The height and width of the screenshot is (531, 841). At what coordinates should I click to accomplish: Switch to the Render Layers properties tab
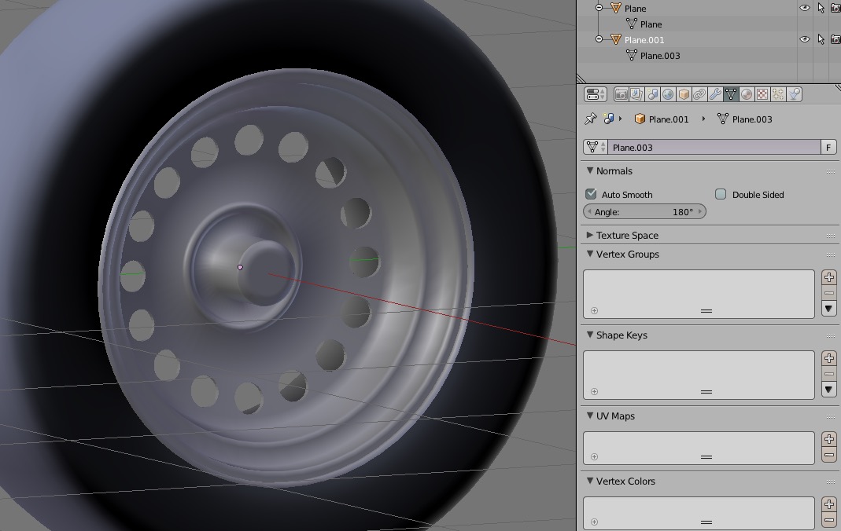coord(636,95)
